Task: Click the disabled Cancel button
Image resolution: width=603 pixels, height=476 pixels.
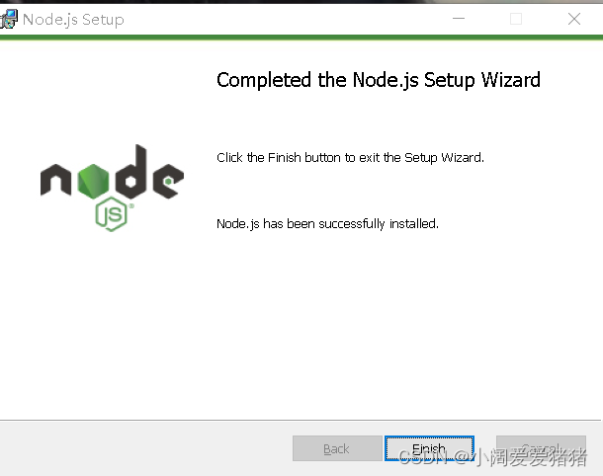Action: pos(541,448)
